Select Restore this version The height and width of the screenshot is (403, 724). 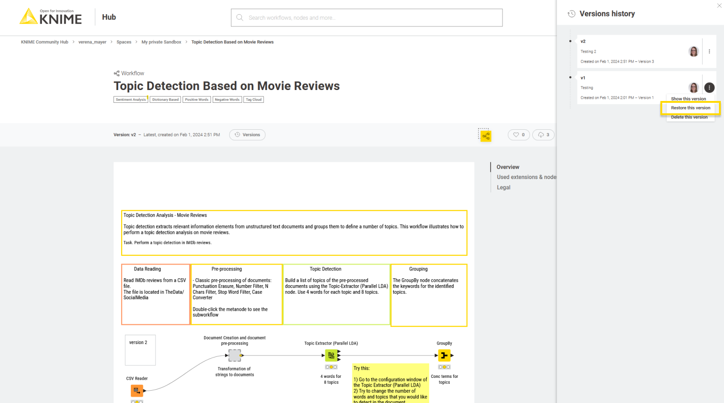coord(690,108)
